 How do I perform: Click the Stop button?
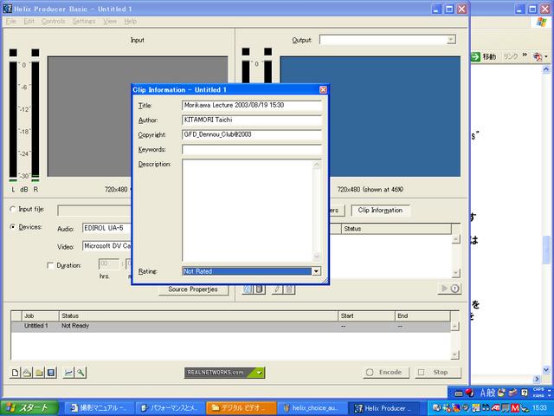(x=437, y=372)
